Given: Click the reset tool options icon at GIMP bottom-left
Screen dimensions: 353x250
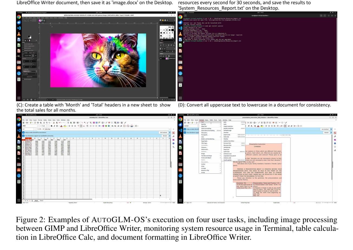Looking at the screenshot, I should point(35,100).
